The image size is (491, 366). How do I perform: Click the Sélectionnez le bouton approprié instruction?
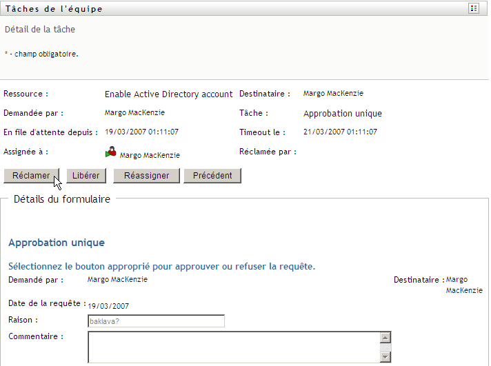(161, 267)
